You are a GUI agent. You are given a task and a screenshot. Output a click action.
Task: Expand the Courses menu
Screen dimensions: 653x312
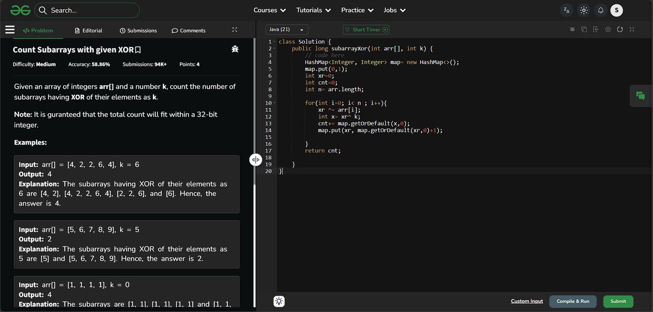(x=269, y=10)
